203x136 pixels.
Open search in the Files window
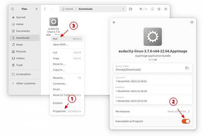[x=12, y=9]
